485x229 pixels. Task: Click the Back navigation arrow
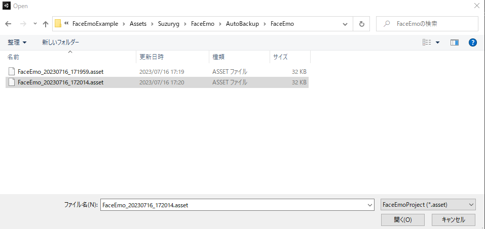point(8,24)
